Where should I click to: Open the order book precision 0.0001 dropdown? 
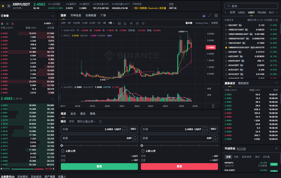[47, 23]
